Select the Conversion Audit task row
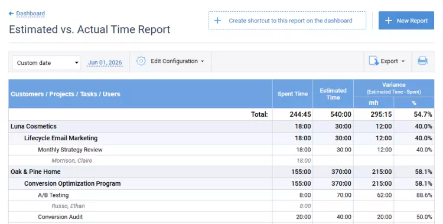 221,217
